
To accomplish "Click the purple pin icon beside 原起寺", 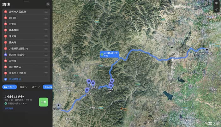I will pos(5,55).
